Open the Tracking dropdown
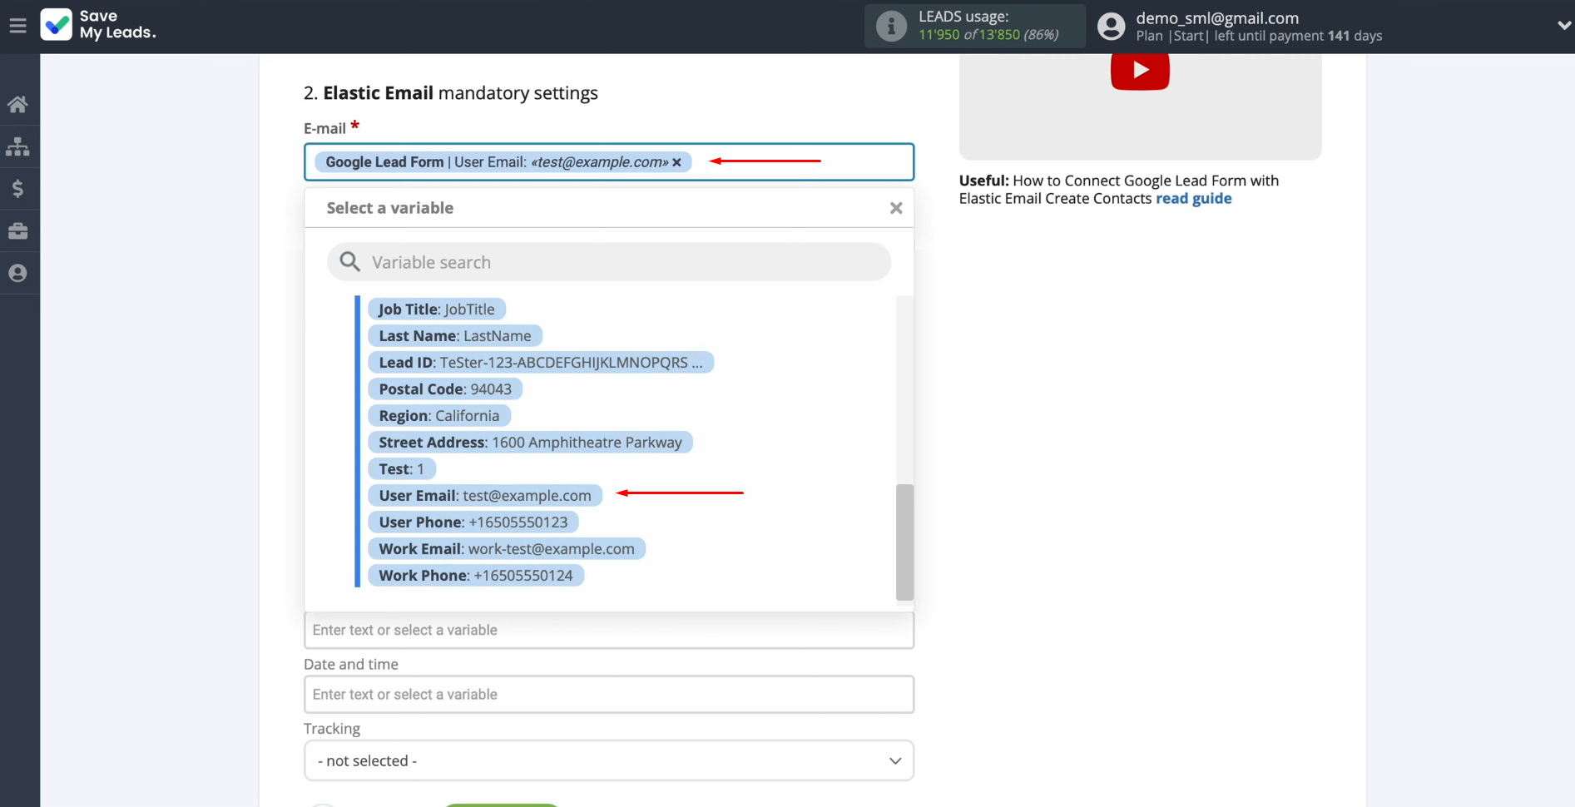Screen dimensions: 1575x807 [x=609, y=761]
